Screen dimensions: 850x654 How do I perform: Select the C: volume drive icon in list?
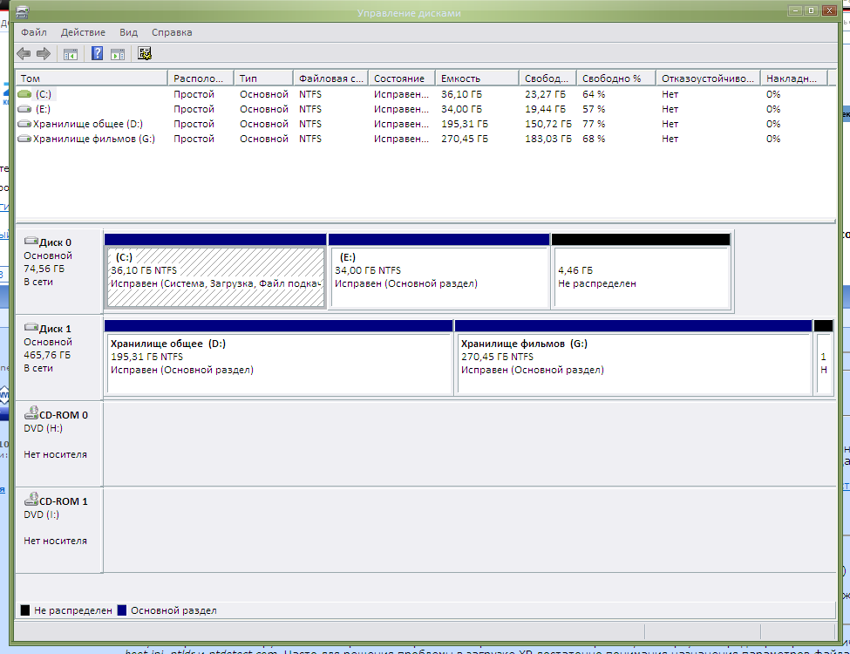24,94
